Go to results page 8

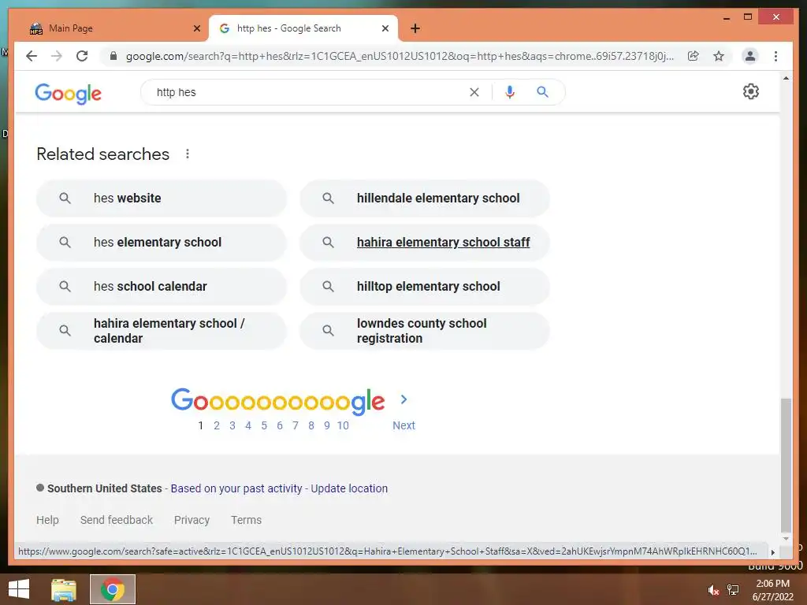311,425
